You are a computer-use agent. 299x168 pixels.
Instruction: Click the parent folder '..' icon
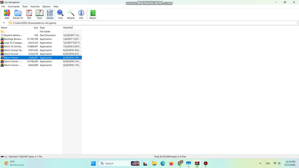pos(2,32)
